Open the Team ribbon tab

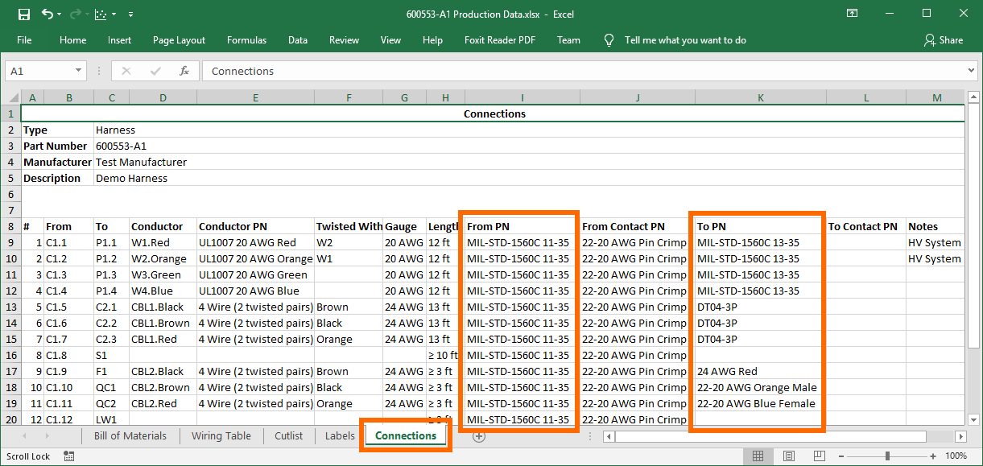568,40
